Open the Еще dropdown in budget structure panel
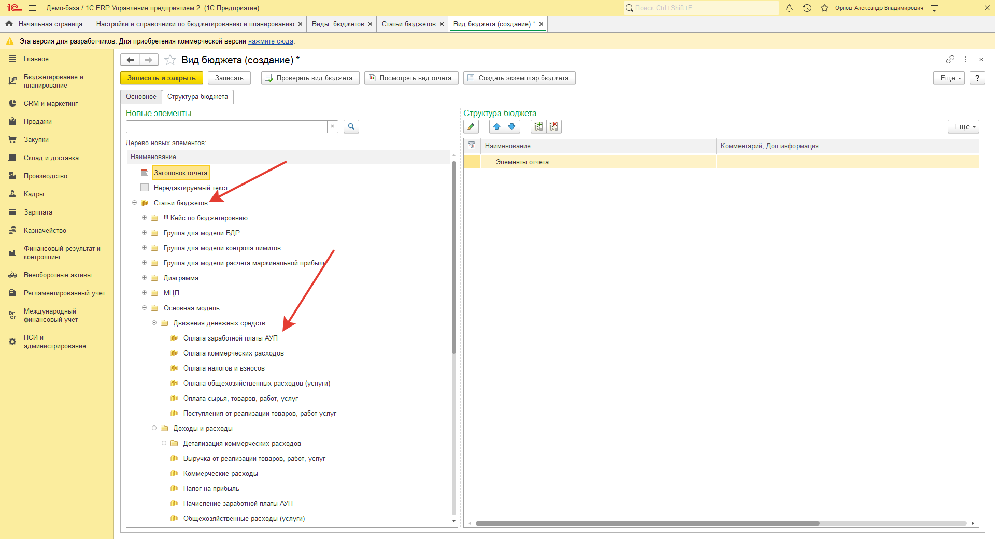The width and height of the screenshot is (995, 539). point(963,126)
